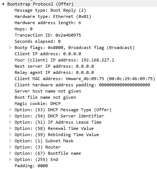
Task: Select the Server host name not given row
Action: 48,91
